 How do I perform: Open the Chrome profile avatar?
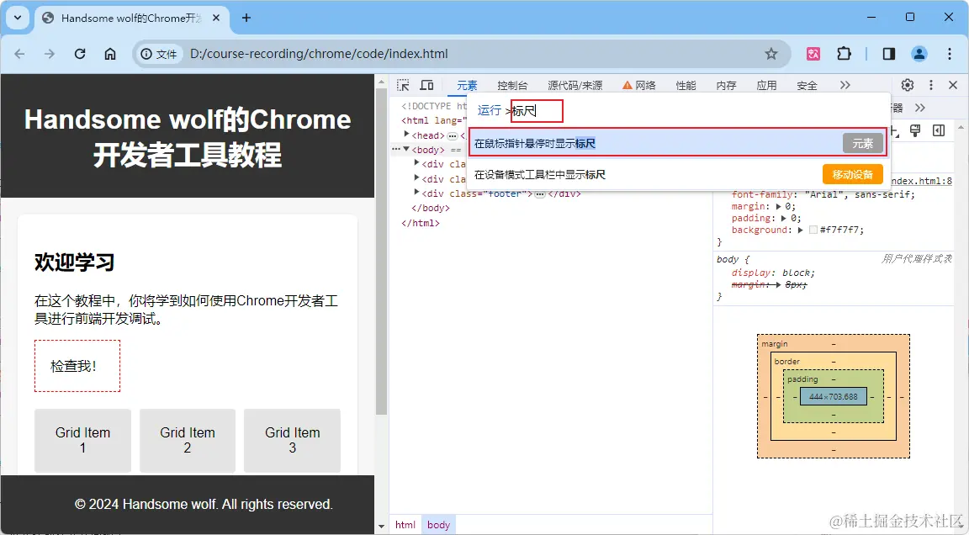[x=919, y=54]
